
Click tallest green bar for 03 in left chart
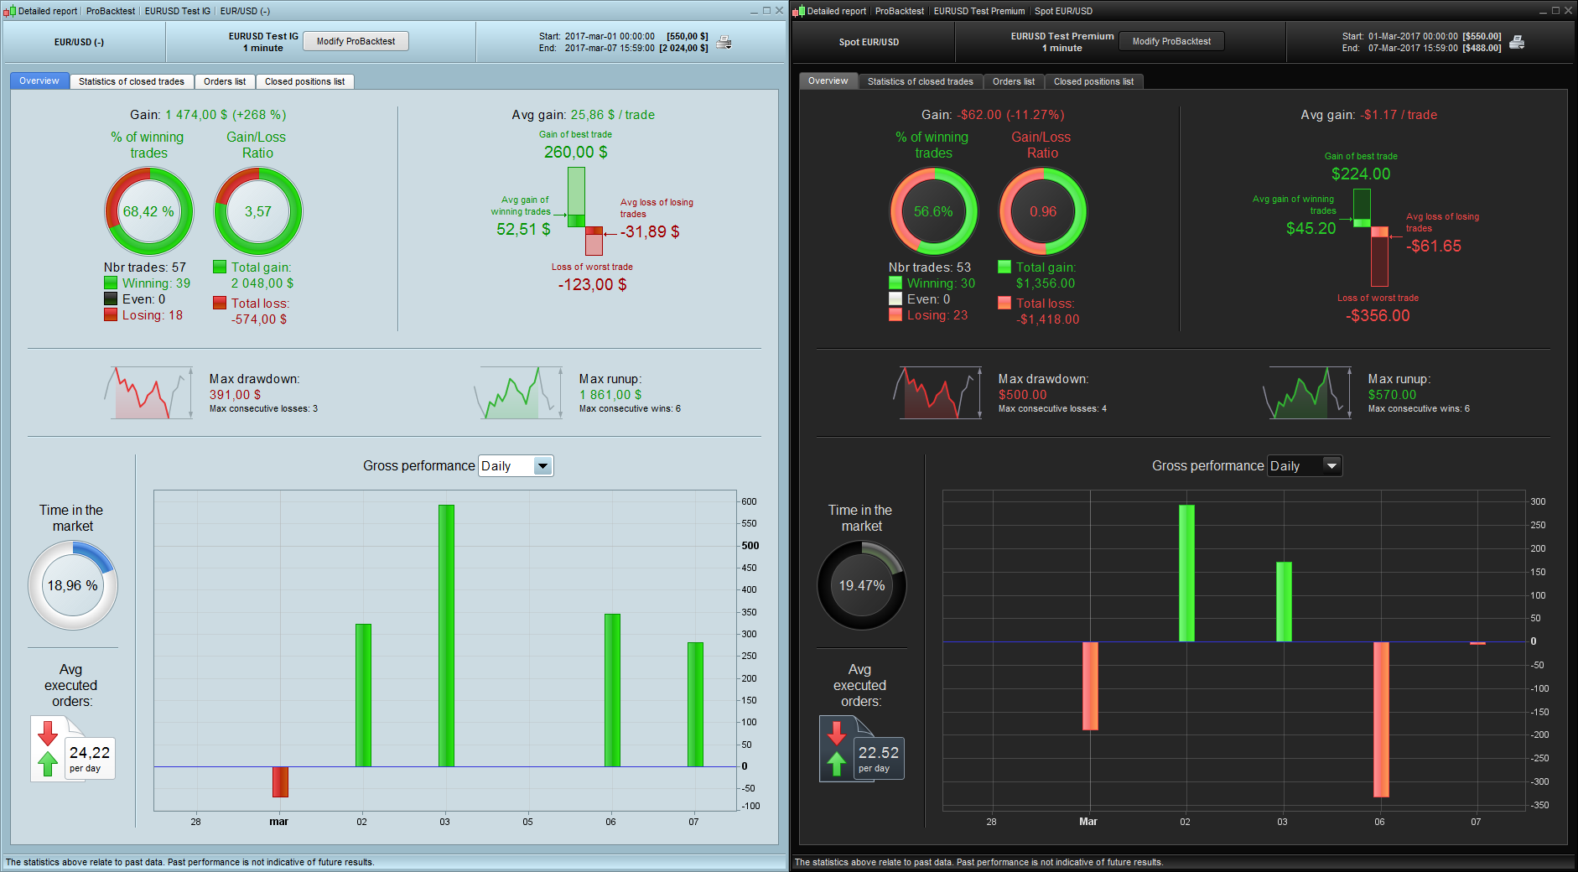click(446, 636)
